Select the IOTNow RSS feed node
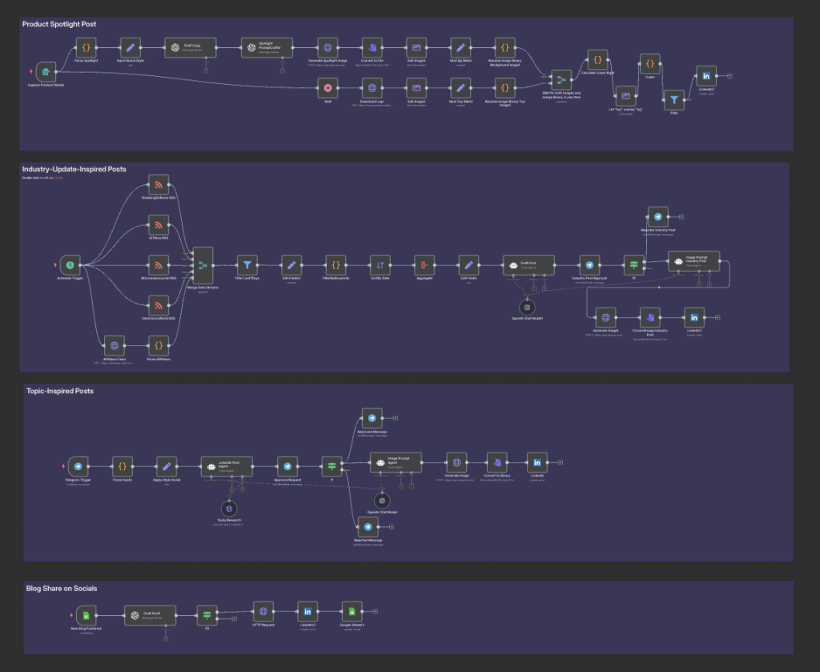 pyautogui.click(x=159, y=225)
